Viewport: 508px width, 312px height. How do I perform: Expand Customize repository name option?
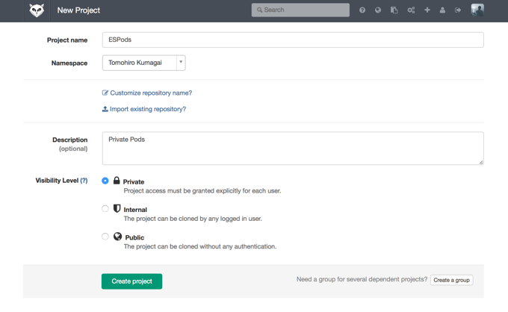pos(147,93)
